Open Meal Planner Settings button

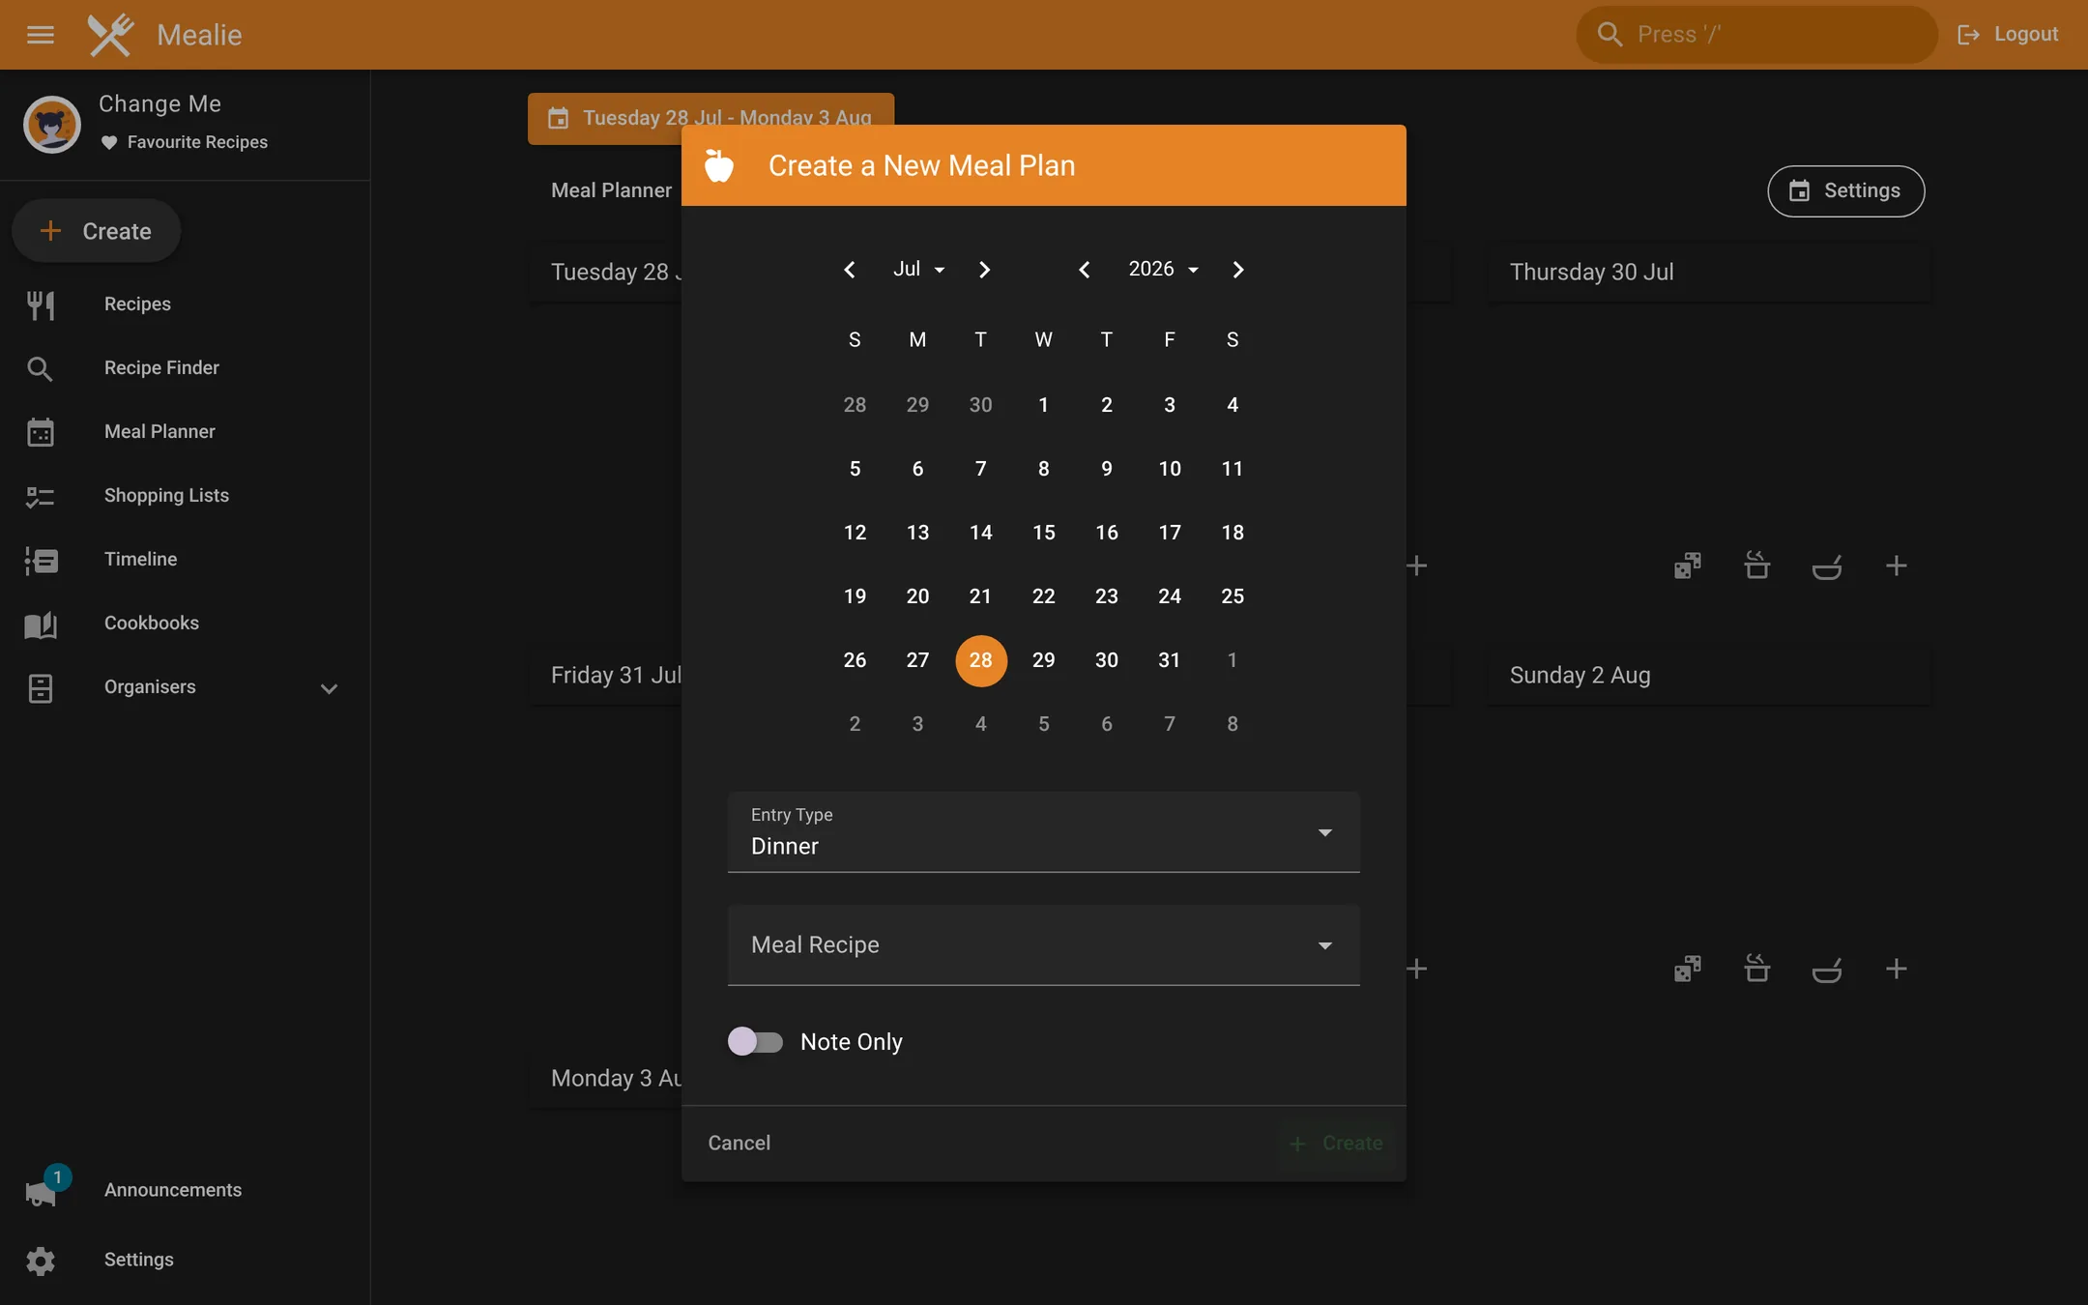(1845, 191)
